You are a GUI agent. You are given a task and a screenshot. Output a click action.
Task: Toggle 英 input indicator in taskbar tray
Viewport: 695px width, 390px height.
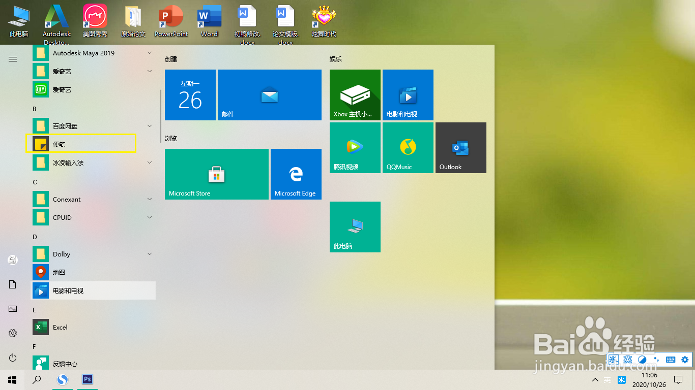[607, 380]
